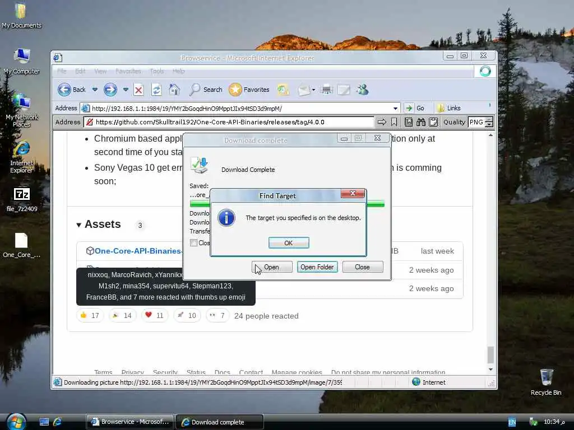Click the Show Desktop quick launch icon
574x430 pixels.
(x=44, y=422)
